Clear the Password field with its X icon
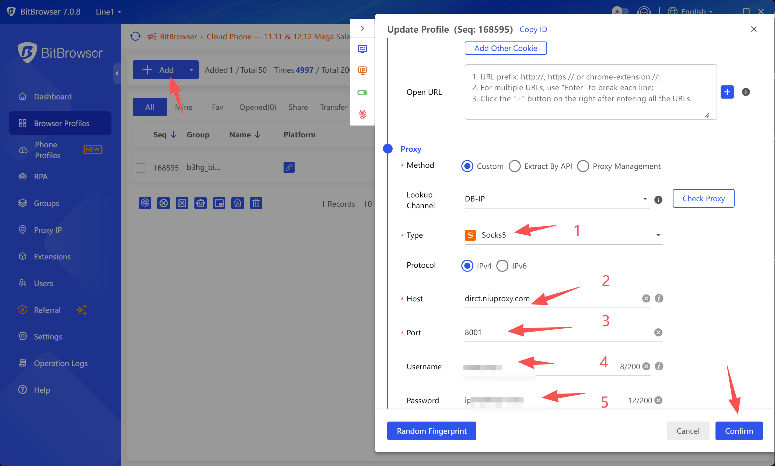The width and height of the screenshot is (775, 466). [x=658, y=400]
